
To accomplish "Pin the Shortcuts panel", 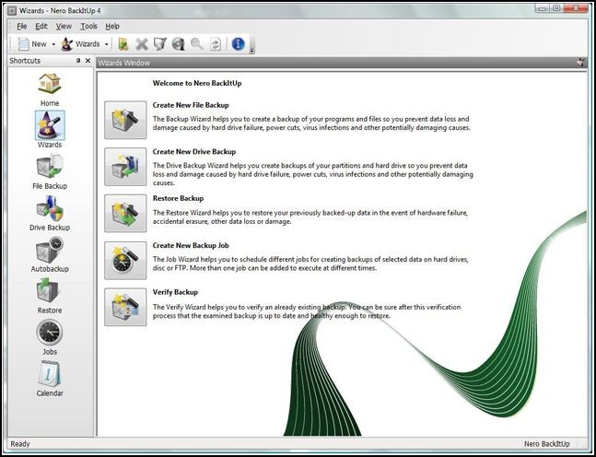I will 78,61.
